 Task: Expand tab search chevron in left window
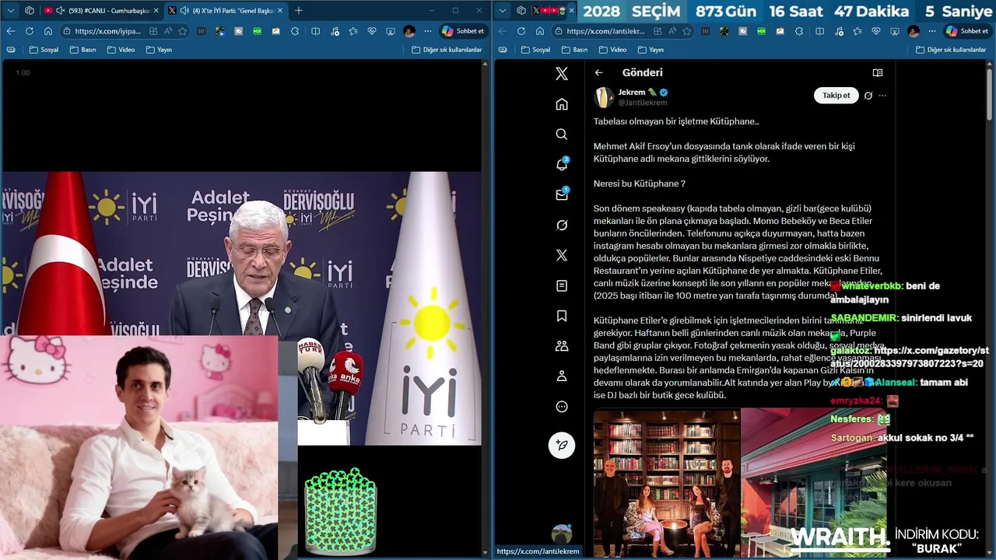[10, 10]
